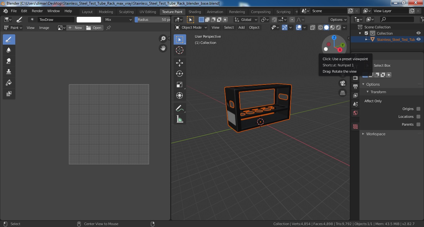
Task: Select the Smear paint tool
Action: point(9,61)
